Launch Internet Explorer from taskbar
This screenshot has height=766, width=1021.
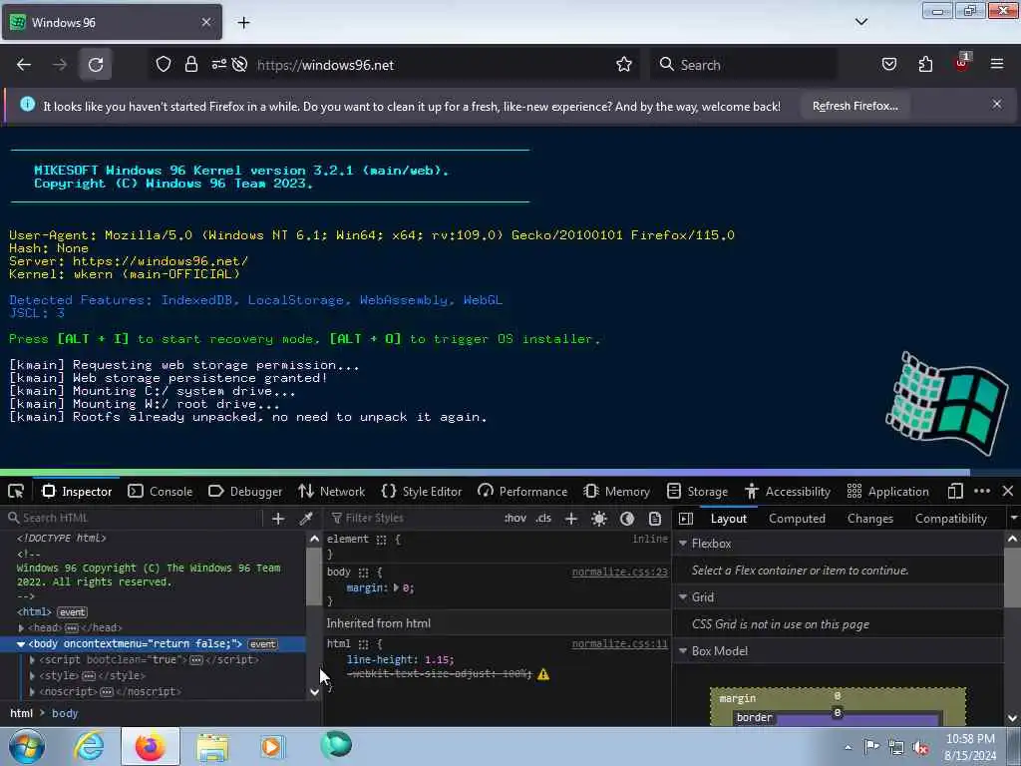coord(89,746)
